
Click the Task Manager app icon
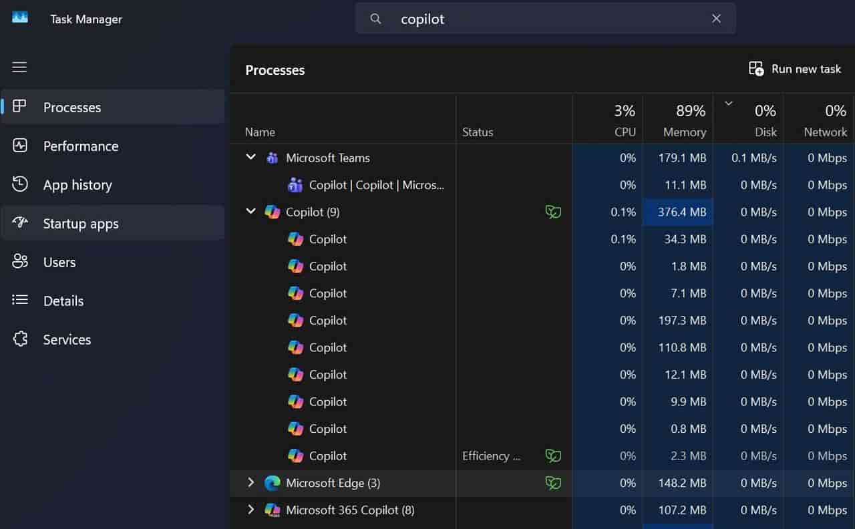pyautogui.click(x=20, y=17)
